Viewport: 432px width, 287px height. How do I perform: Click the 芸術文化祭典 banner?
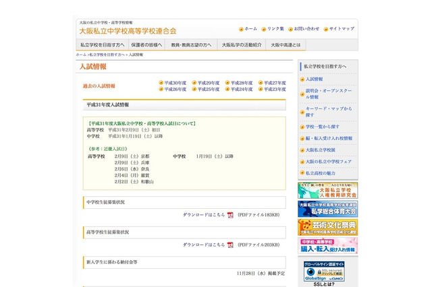[327, 227]
